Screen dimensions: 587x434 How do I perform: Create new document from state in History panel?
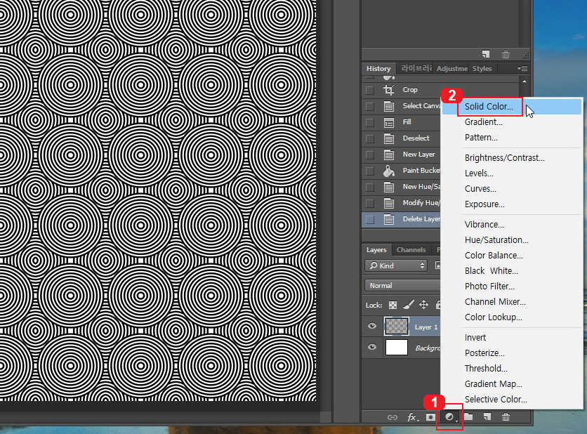(x=486, y=54)
